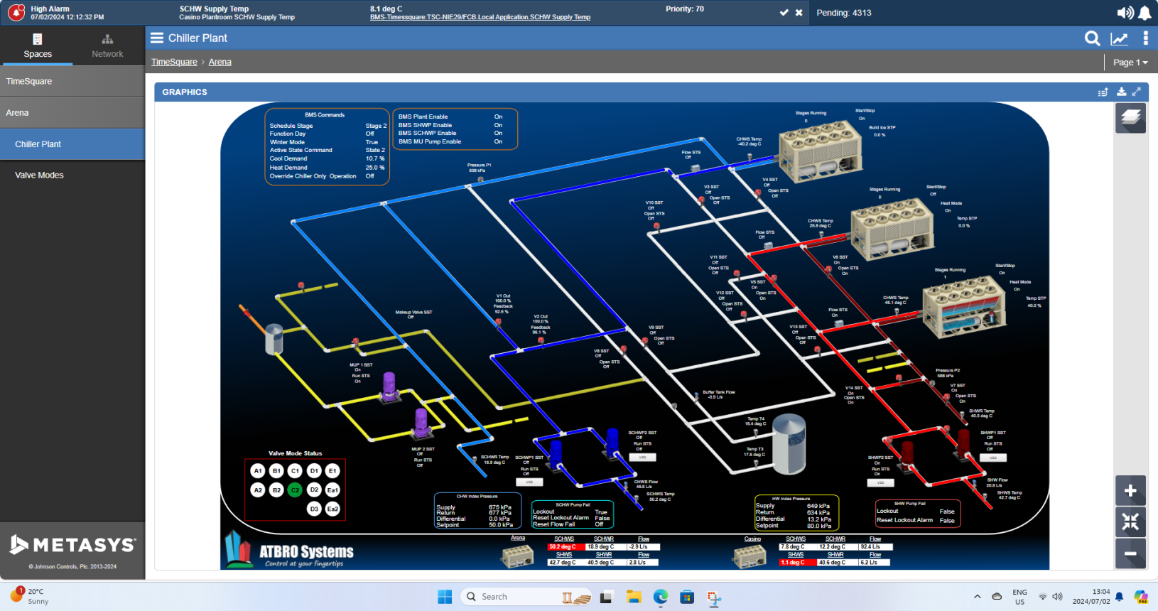Image resolution: width=1158 pixels, height=611 pixels.
Task: Open the alarm notifications bell
Action: click(1145, 13)
